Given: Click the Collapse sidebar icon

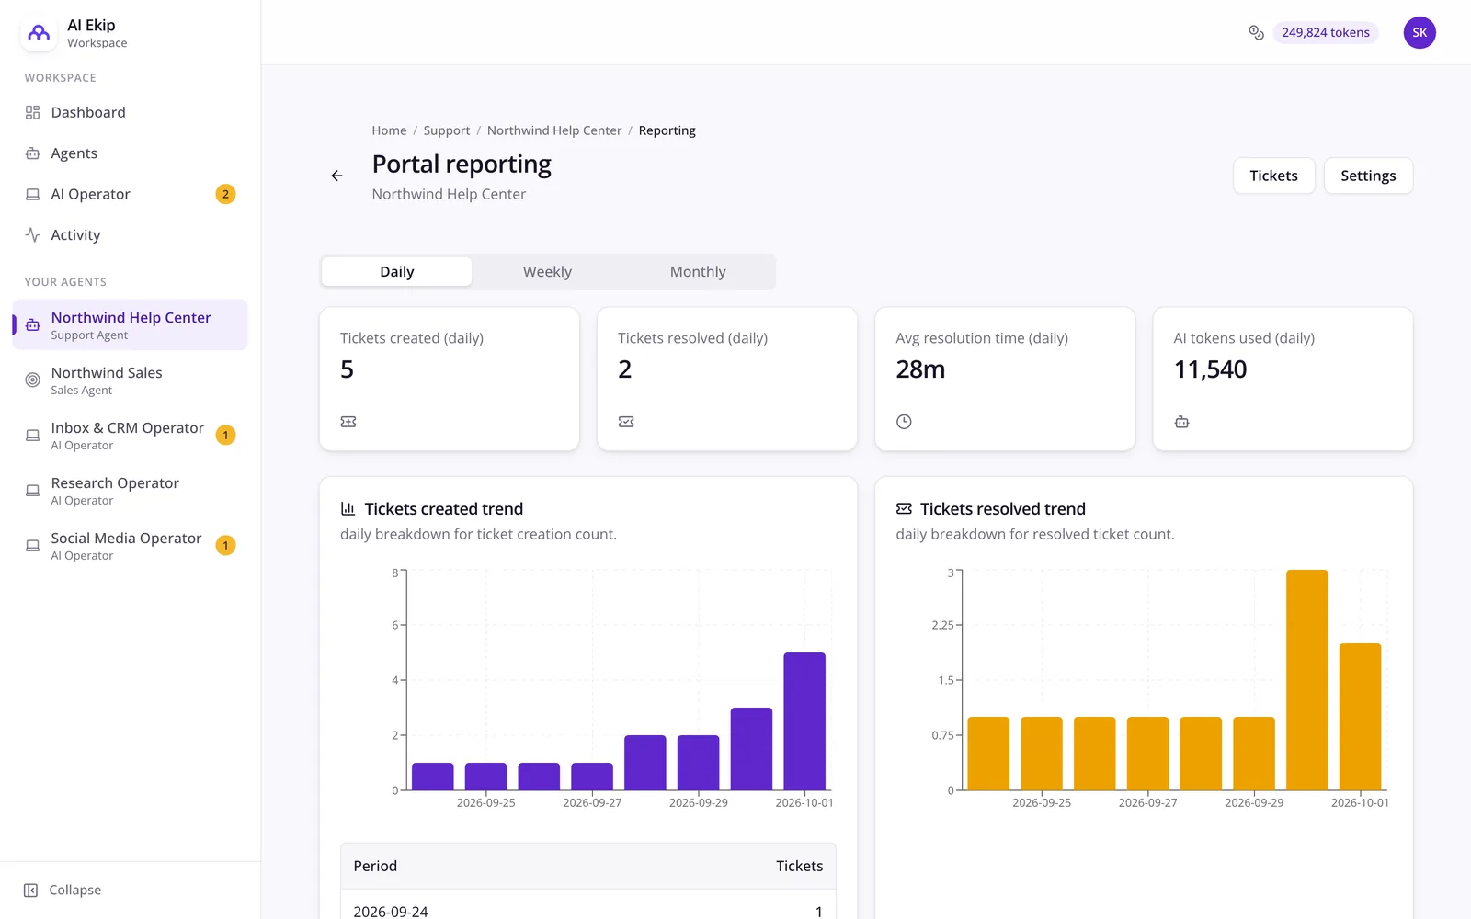Looking at the screenshot, I should [x=30, y=890].
